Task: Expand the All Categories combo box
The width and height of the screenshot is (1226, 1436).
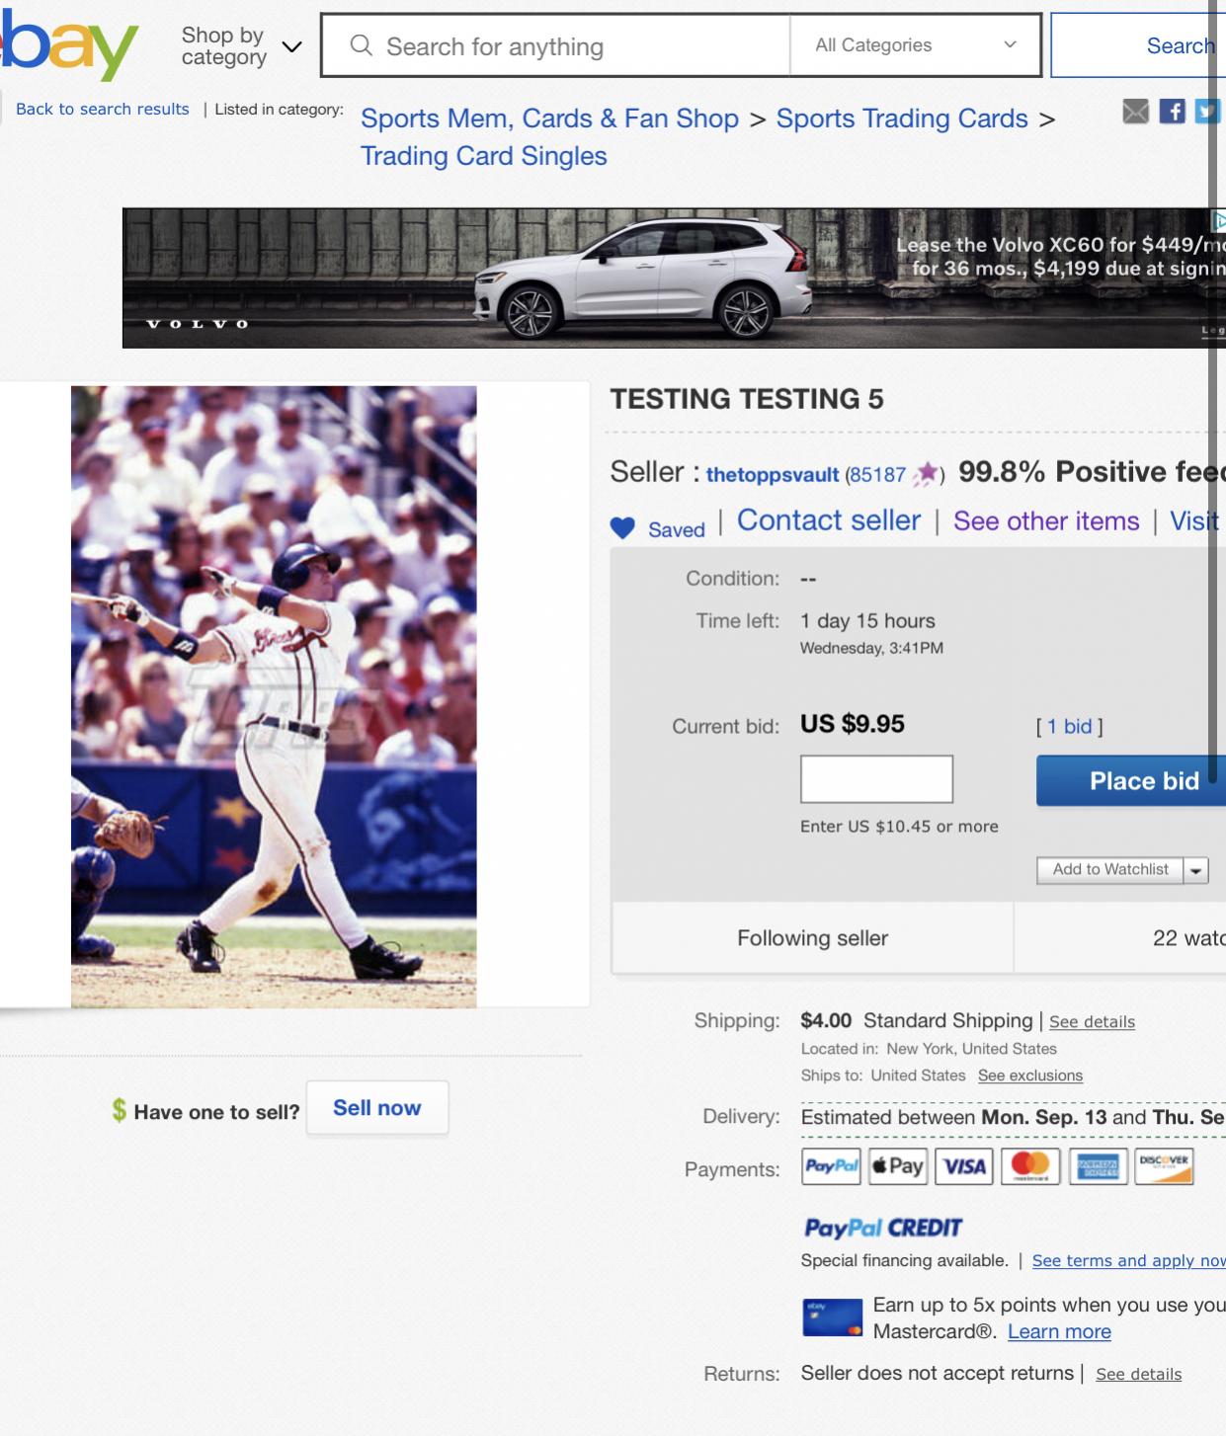Action: click(915, 45)
